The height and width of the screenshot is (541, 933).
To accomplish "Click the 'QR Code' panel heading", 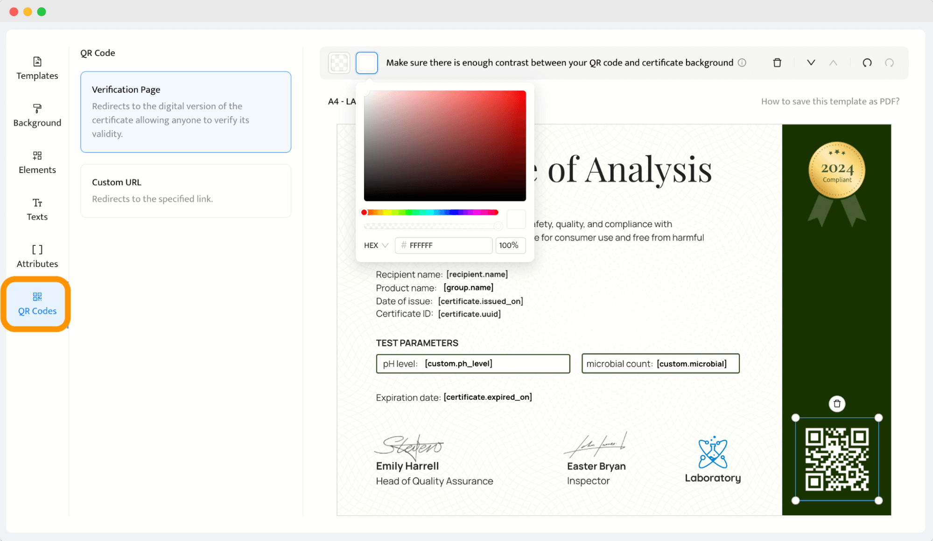I will (98, 53).
